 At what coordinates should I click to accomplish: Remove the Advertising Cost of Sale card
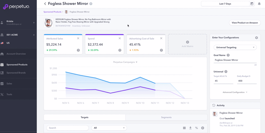tap(161, 38)
